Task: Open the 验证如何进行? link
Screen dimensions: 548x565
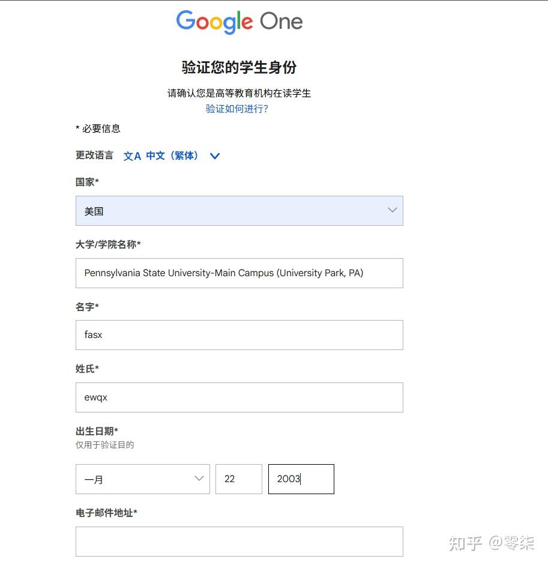Action: [x=236, y=109]
